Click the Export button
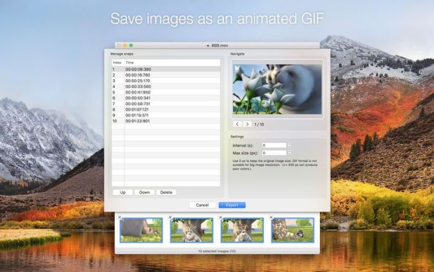Viewport: 434px width, 272px height. 232,205
